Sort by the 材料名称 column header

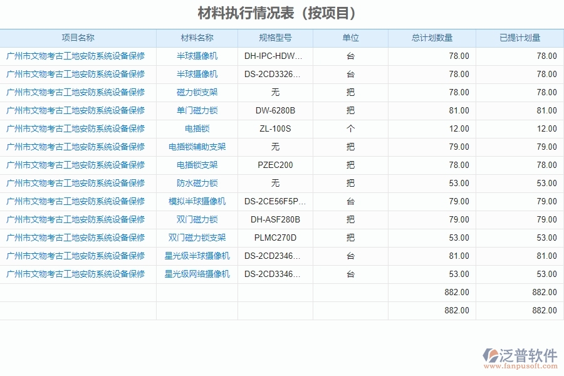[x=196, y=38]
